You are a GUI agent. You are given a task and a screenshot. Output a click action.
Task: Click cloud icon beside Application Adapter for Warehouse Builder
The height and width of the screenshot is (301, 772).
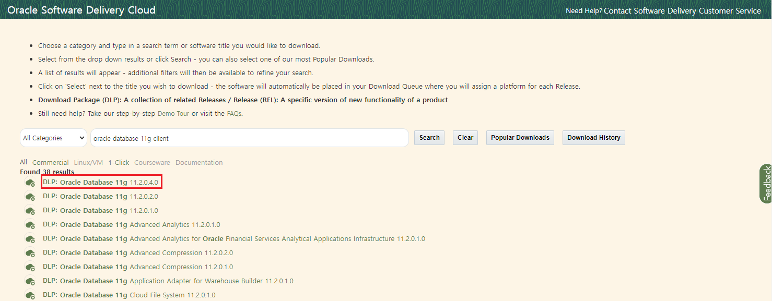click(x=30, y=281)
